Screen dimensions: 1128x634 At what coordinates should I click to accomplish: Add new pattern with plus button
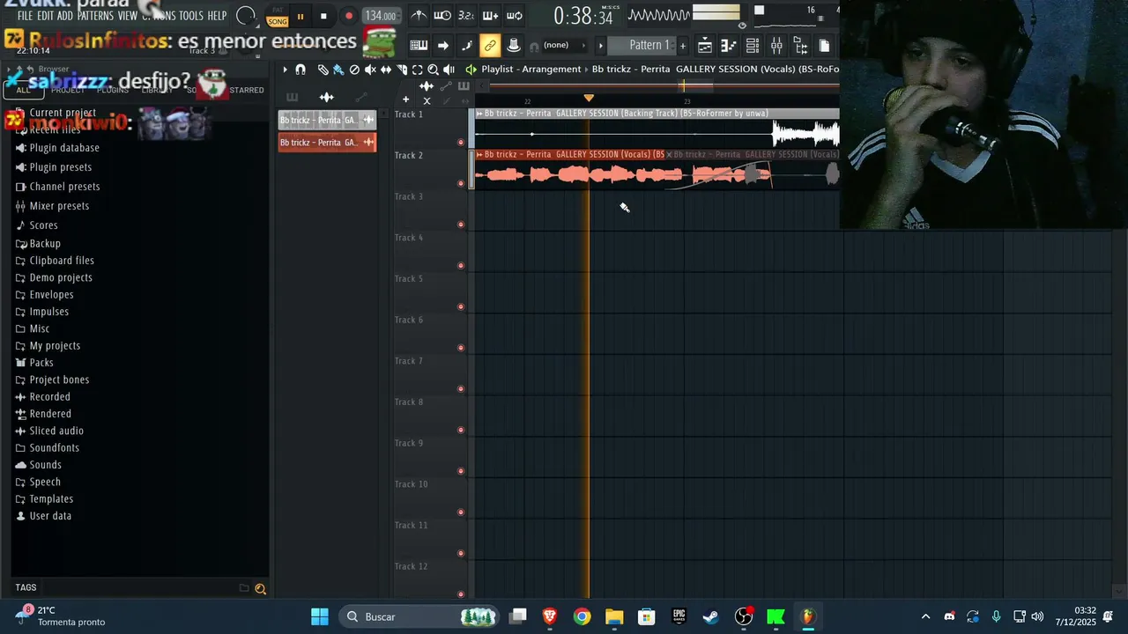[x=682, y=45]
